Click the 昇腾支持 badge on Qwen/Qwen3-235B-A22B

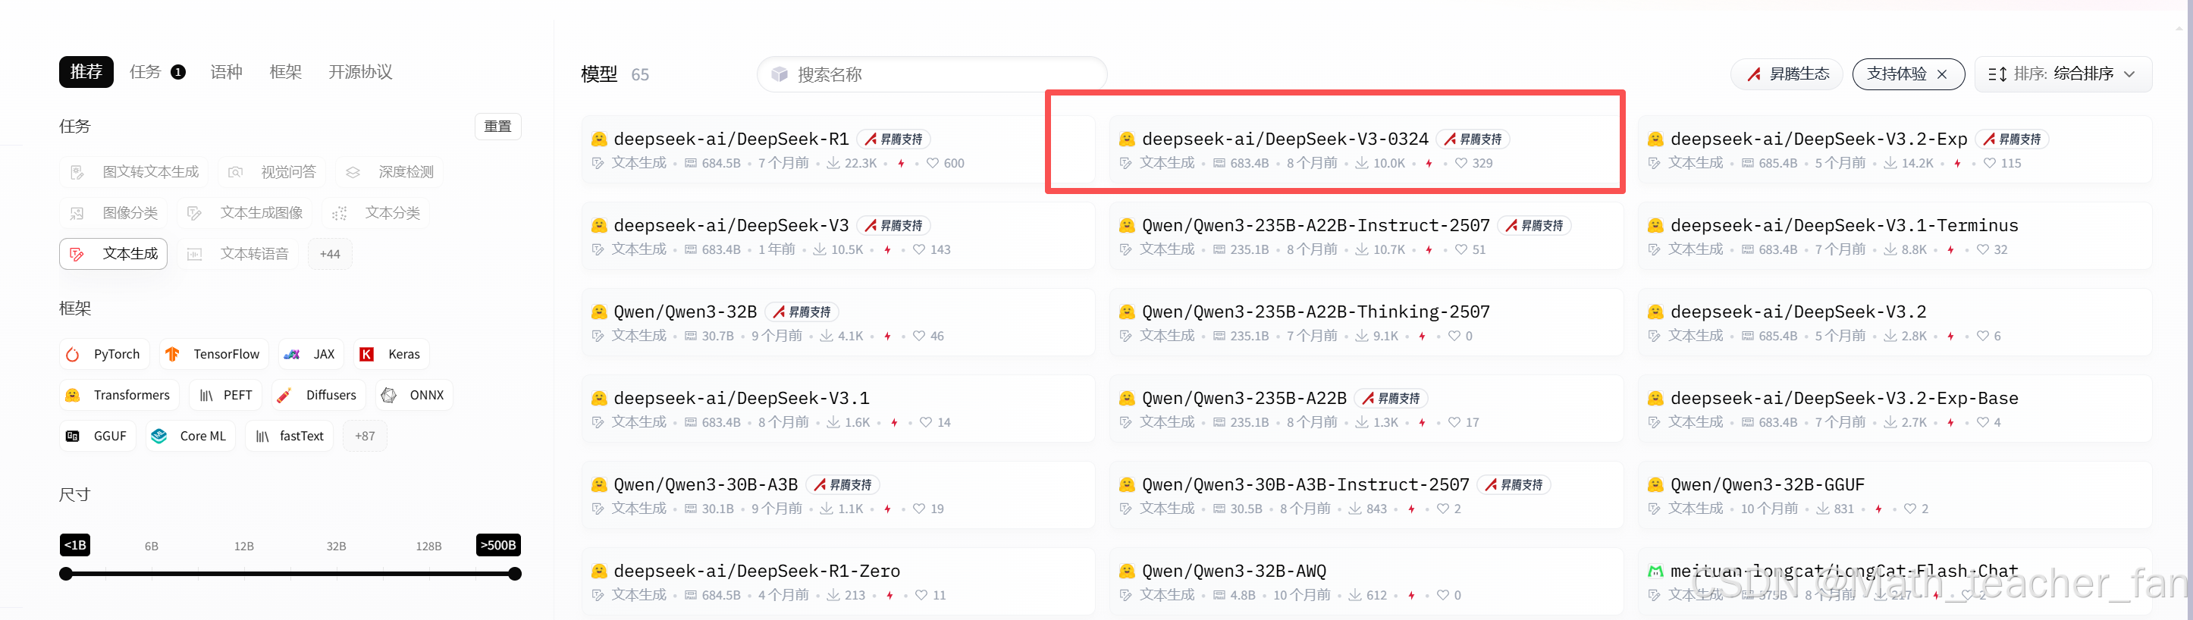(x=1391, y=398)
